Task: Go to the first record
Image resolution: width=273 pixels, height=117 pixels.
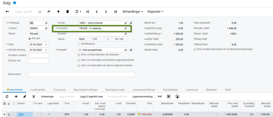Action: tap(88, 12)
